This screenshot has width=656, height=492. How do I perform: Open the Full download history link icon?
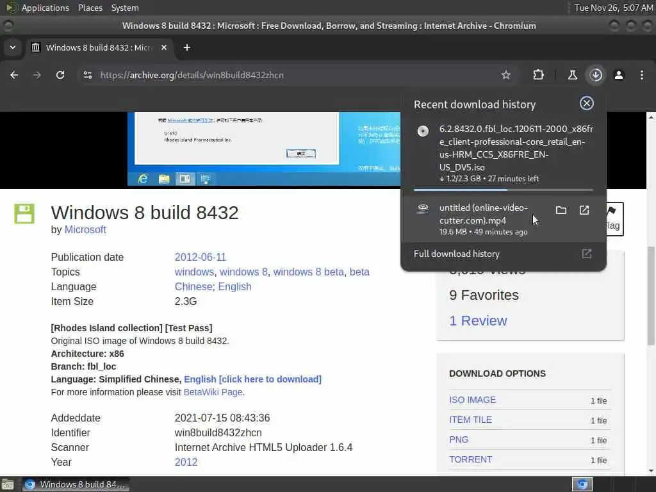587,254
